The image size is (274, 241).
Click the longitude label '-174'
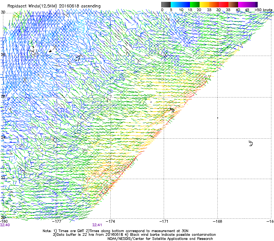point(110,221)
